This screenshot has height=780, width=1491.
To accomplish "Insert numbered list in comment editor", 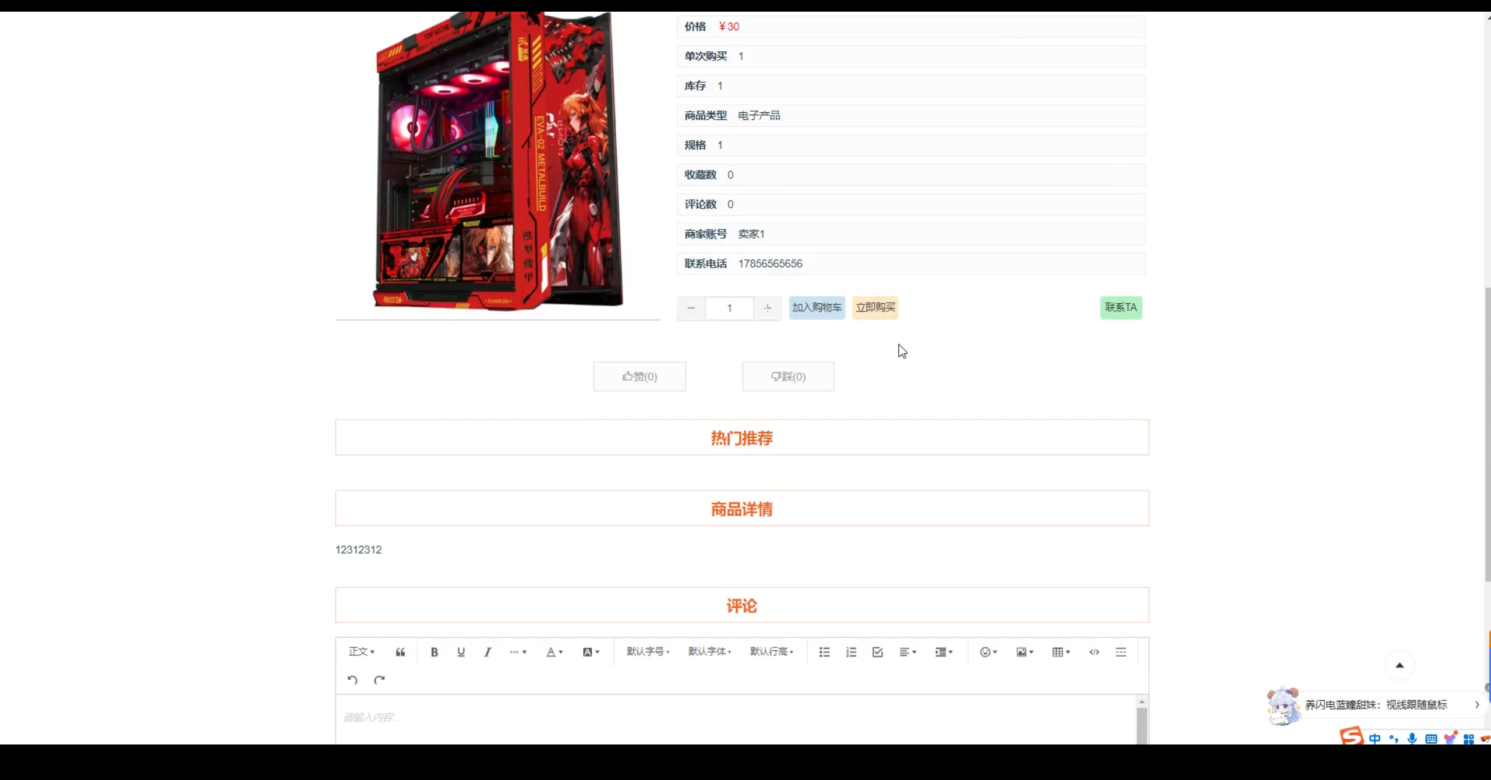I will [x=851, y=652].
